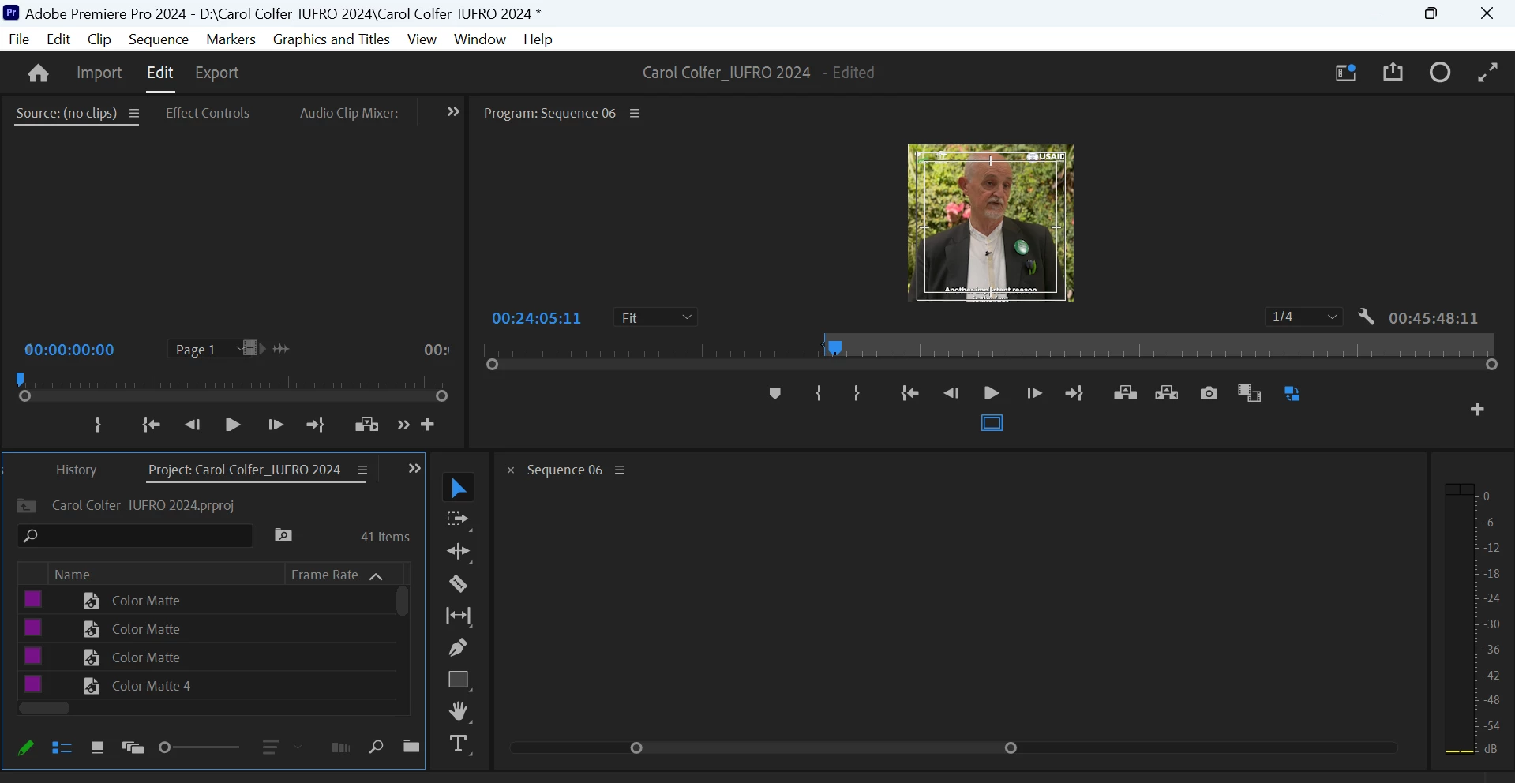Viewport: 1515px width, 783px height.
Task: Toggle project writable green pencil icon
Action: tap(26, 747)
